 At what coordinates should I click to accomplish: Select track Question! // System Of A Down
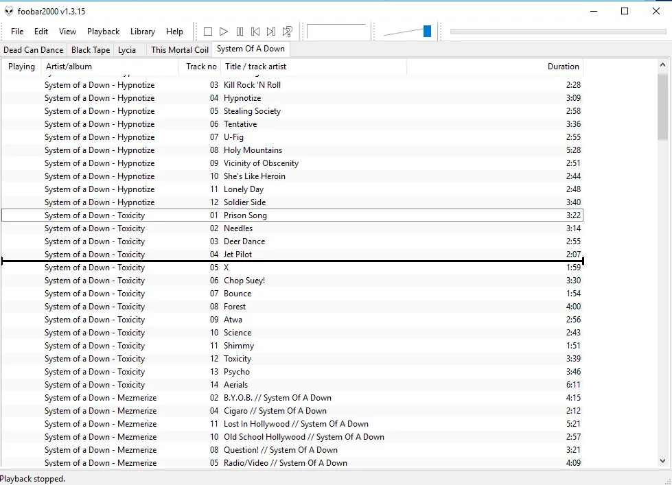[x=292, y=450]
